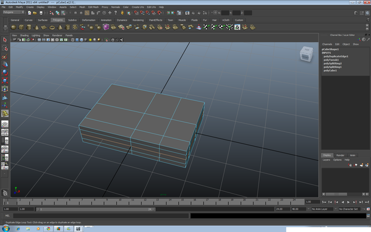
Task: Activate the Lasso select tool
Action: click(5, 48)
